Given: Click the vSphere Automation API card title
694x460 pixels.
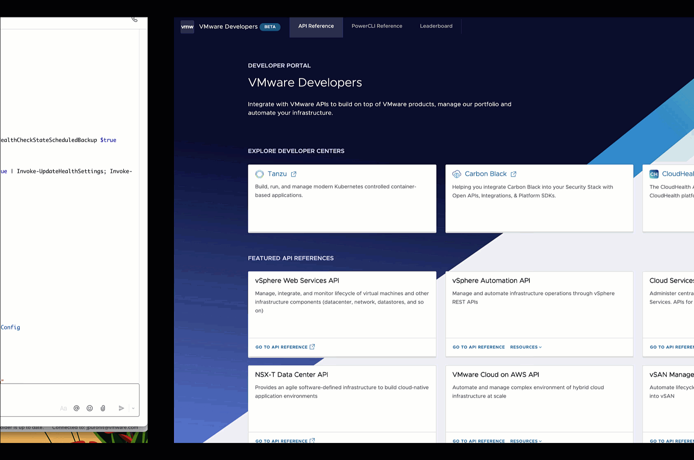Looking at the screenshot, I should [x=491, y=281].
